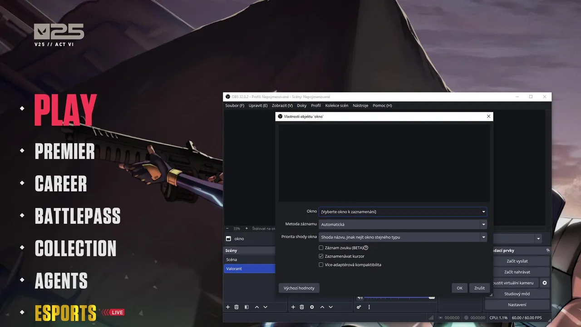Zoom in preview with plus icon beside 33%

tap(246, 228)
